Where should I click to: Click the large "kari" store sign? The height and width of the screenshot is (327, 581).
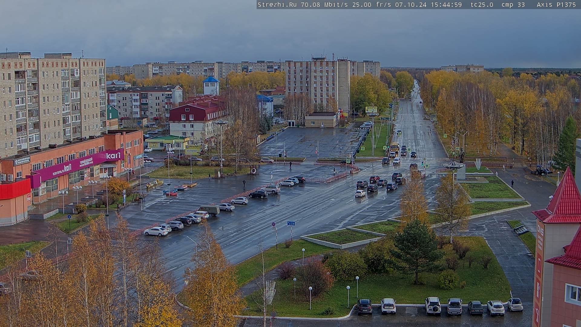click(113, 155)
